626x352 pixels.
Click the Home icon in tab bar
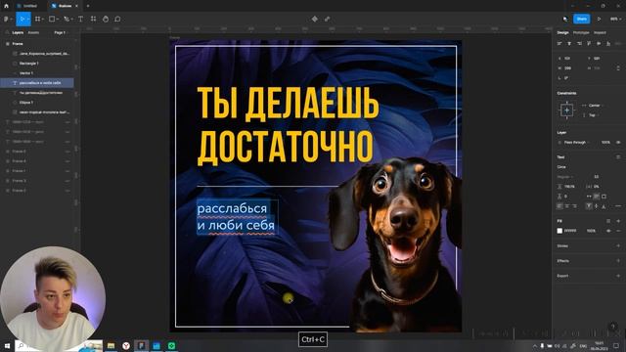[7, 6]
